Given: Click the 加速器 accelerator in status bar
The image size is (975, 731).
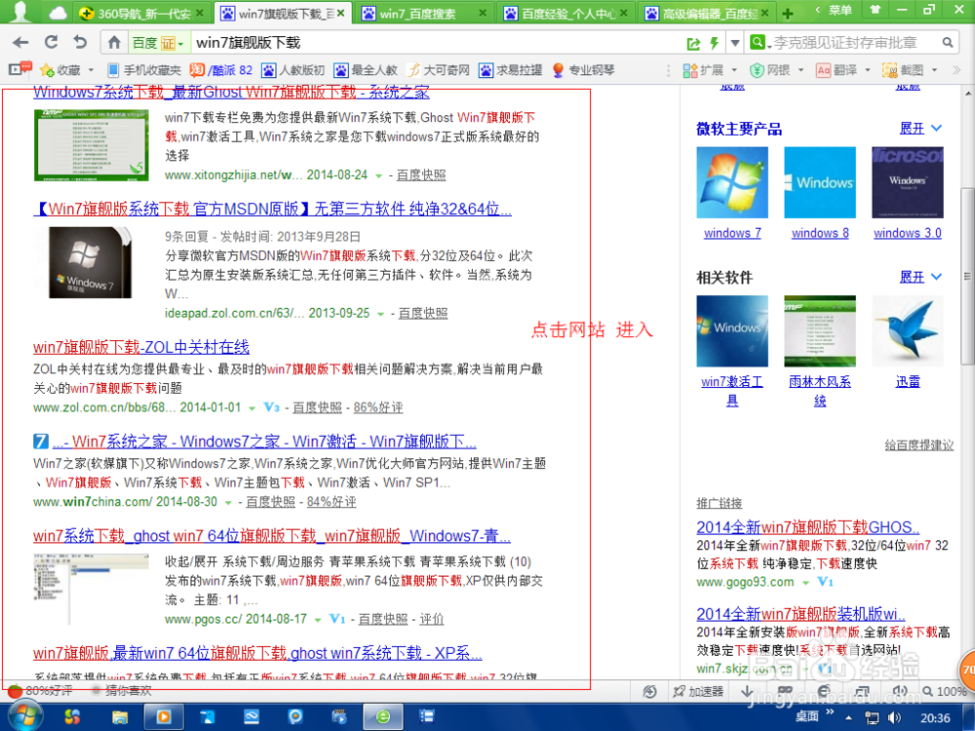Looking at the screenshot, I should (698, 691).
